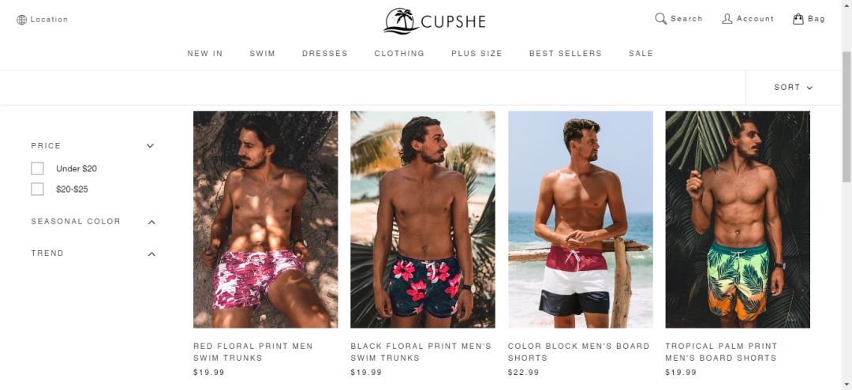Go to the Swim menu
Viewport: 852px width, 390px height.
[x=263, y=54]
